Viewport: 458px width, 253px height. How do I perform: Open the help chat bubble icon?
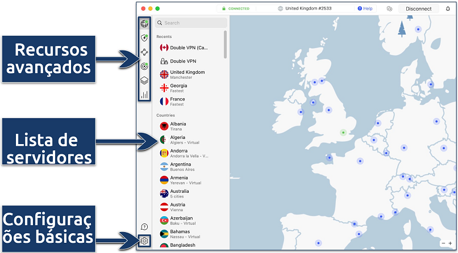(144, 227)
